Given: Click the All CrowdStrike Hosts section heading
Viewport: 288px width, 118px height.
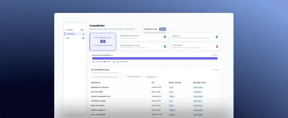Looking at the screenshot, I should pyautogui.click(x=100, y=70).
